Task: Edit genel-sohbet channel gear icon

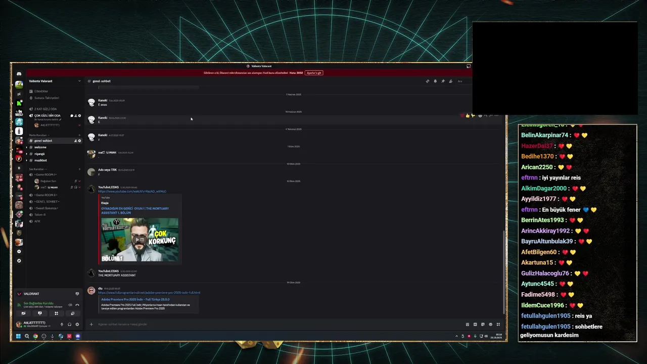Action: tap(79, 141)
